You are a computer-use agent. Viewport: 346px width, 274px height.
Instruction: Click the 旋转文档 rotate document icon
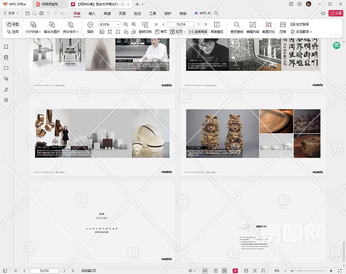click(x=145, y=25)
